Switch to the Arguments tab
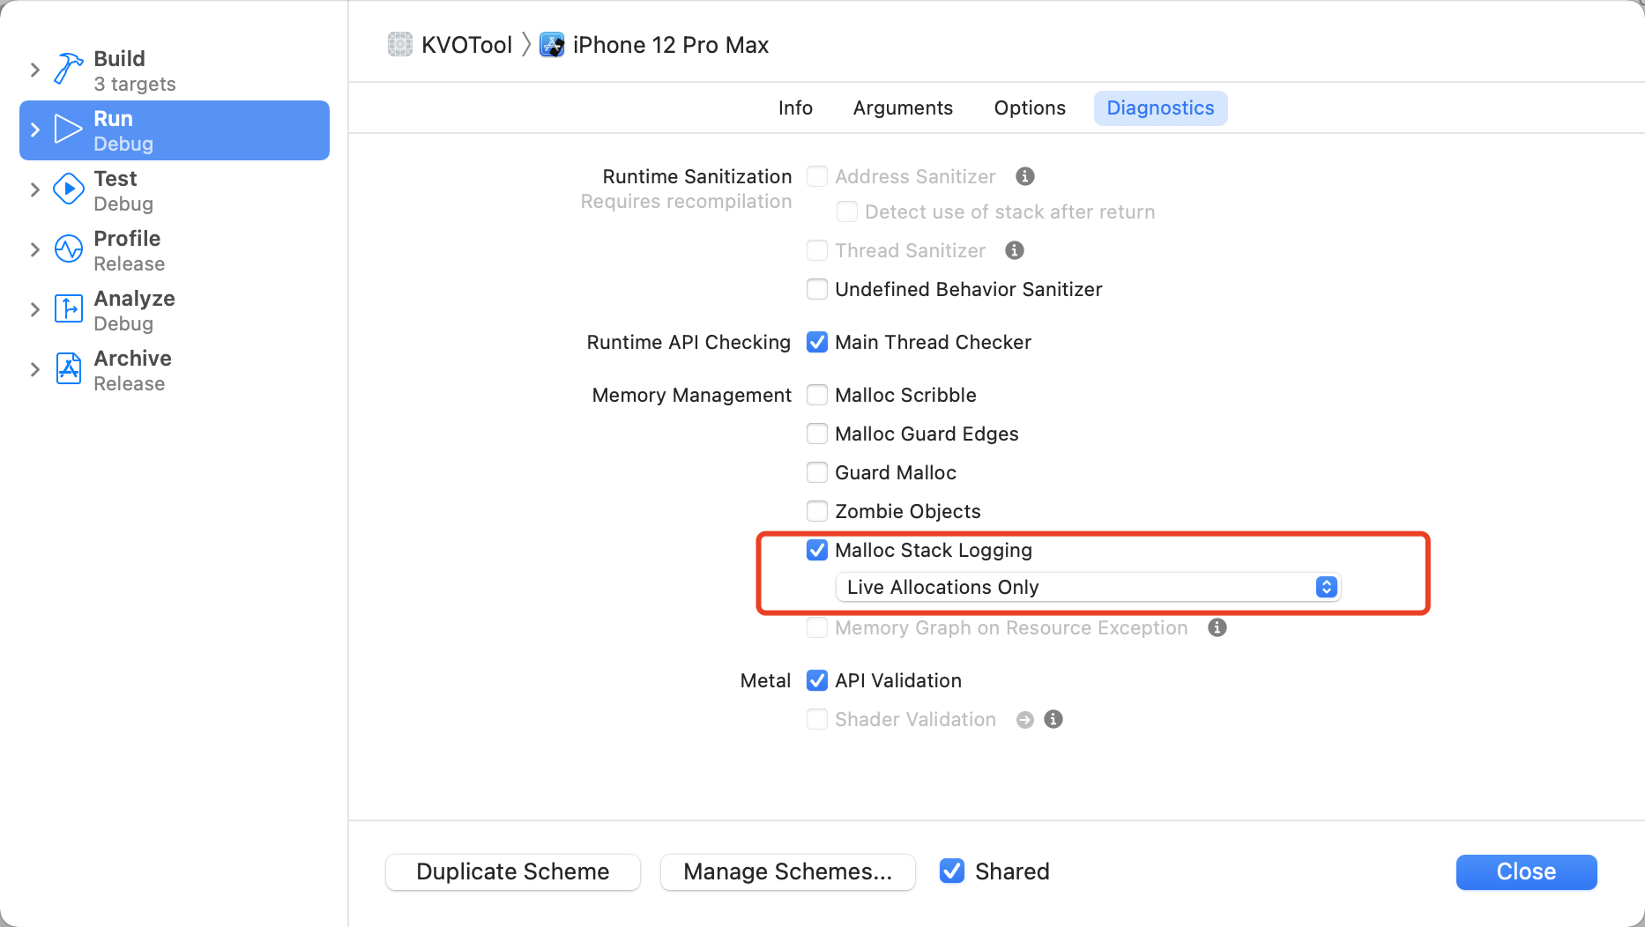The image size is (1645, 927). point(902,108)
